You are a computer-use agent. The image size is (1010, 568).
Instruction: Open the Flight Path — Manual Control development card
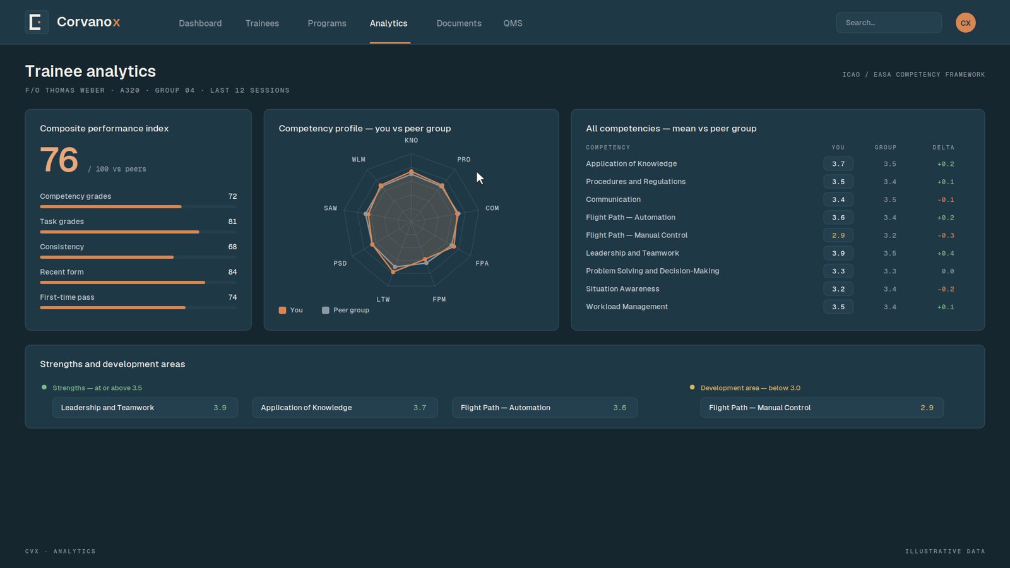822,408
